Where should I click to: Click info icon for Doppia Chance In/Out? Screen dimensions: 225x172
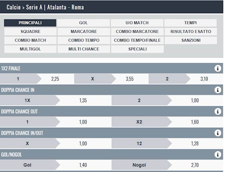pyautogui.click(x=217, y=133)
